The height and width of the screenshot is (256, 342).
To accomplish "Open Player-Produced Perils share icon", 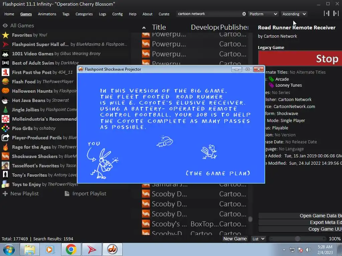I will pyautogui.click(x=5, y=138).
